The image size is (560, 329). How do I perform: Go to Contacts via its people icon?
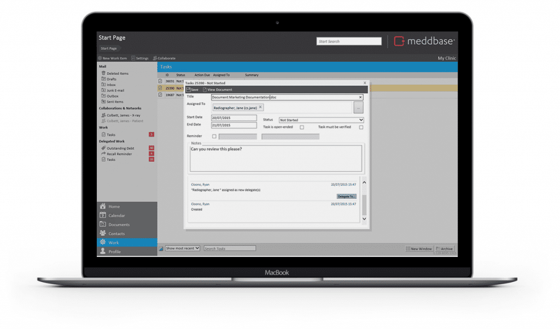coord(103,233)
